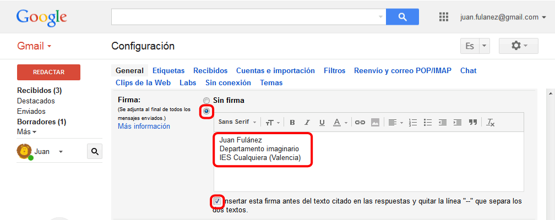Create a numbered list in signature
This screenshot has height=220, width=555.
point(413,122)
